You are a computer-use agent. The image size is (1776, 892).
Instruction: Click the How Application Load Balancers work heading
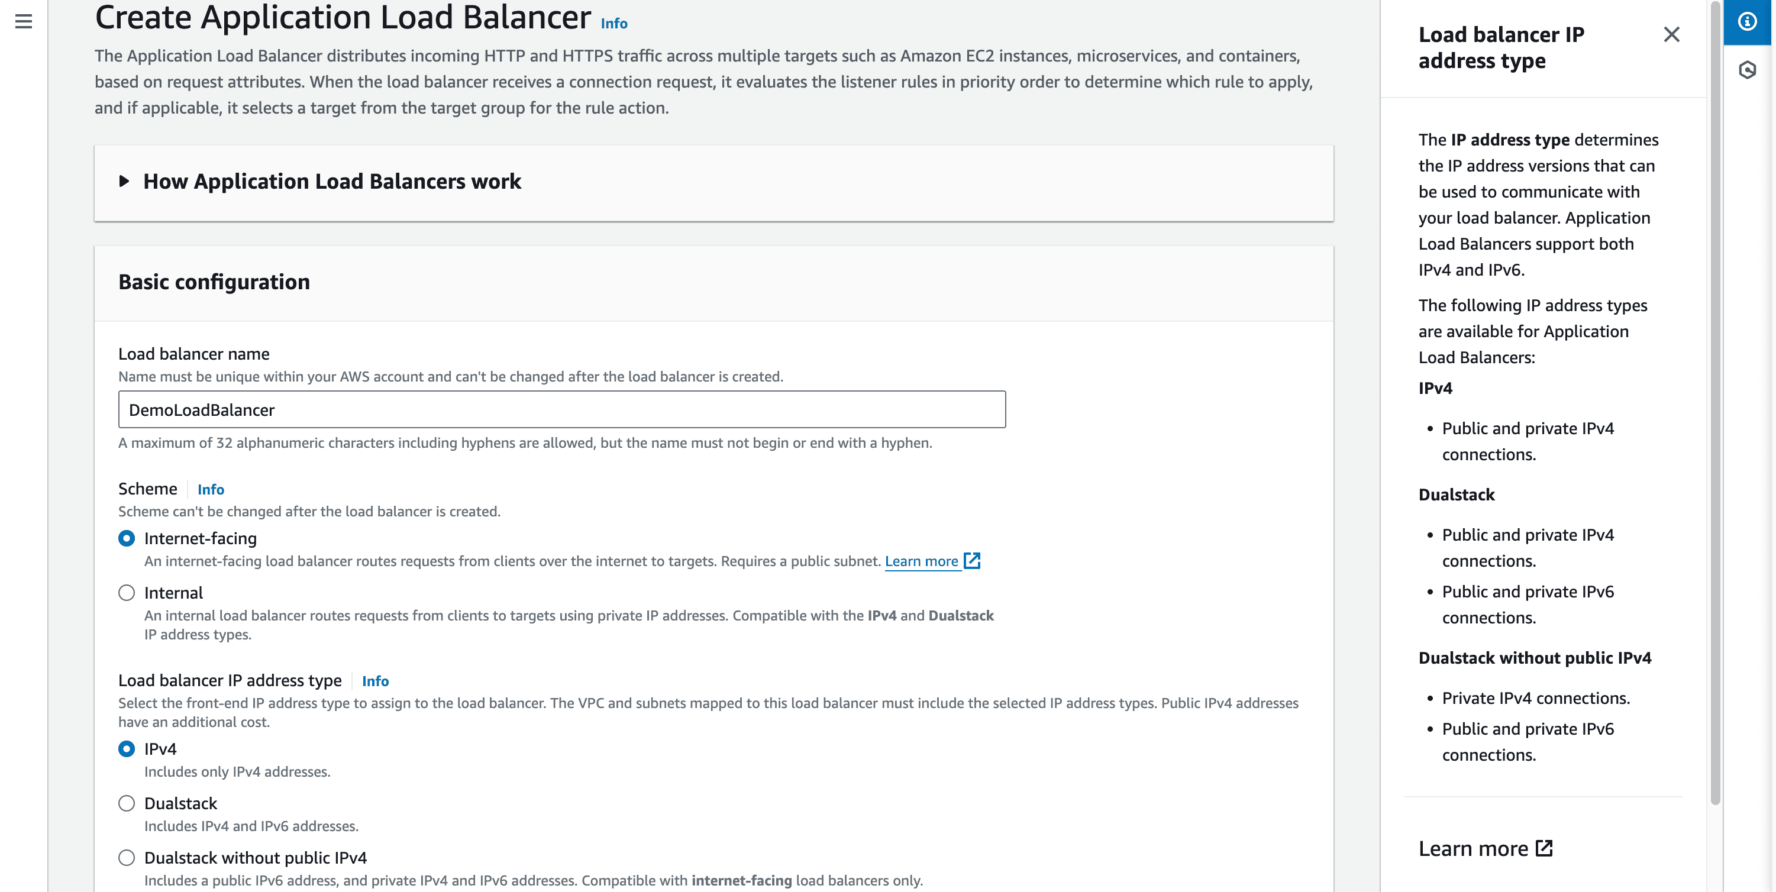[332, 181]
